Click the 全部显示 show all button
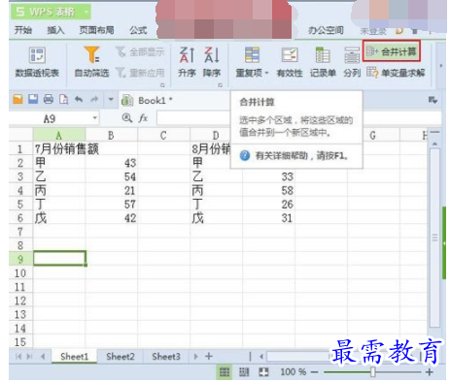 tap(140, 51)
